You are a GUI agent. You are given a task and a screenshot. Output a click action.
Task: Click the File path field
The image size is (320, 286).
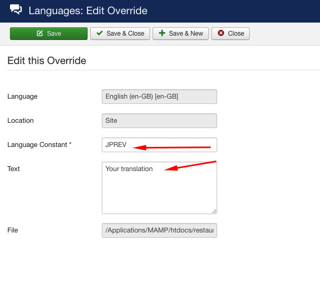pyautogui.click(x=159, y=230)
